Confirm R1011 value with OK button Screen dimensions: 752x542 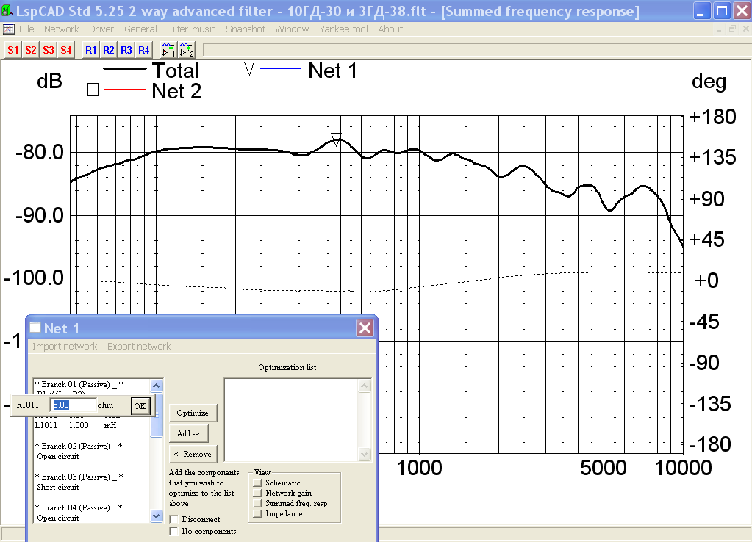point(140,406)
